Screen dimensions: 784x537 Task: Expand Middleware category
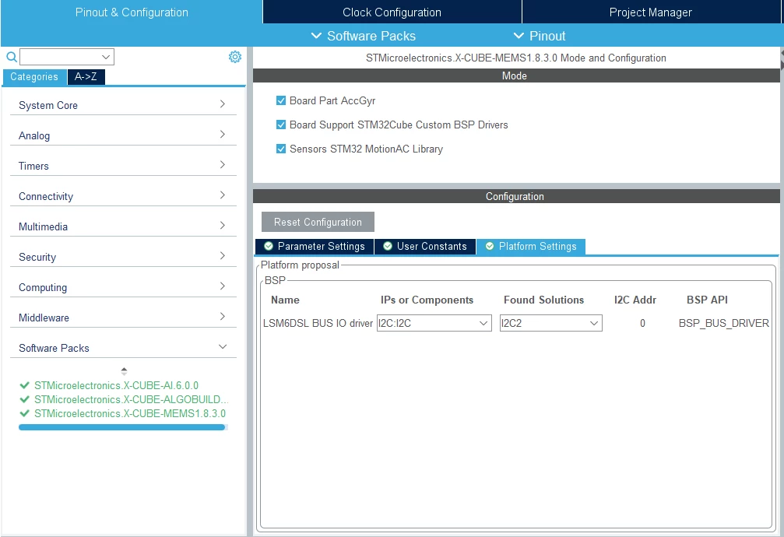[x=123, y=318]
